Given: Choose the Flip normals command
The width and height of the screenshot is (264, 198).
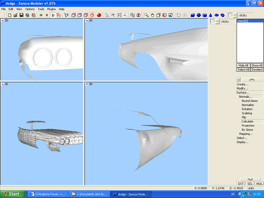Looking at the screenshot, I should (x=244, y=117).
